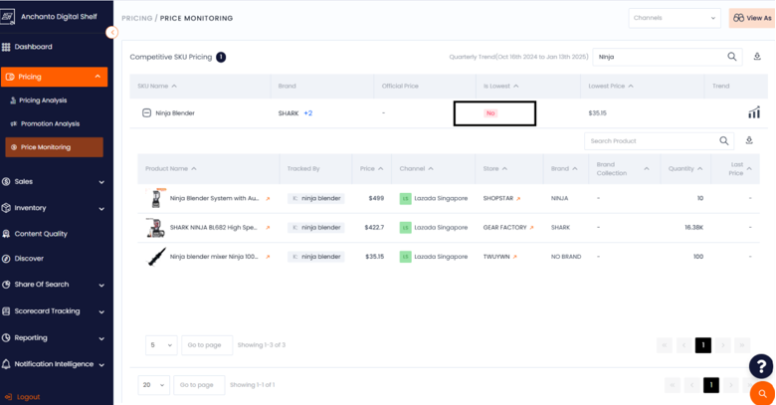This screenshot has height=405, width=776.
Task: Click the orange floating search button
Action: click(763, 394)
